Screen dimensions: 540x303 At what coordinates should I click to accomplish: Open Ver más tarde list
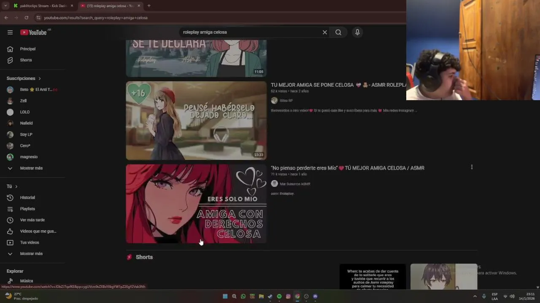(33, 220)
